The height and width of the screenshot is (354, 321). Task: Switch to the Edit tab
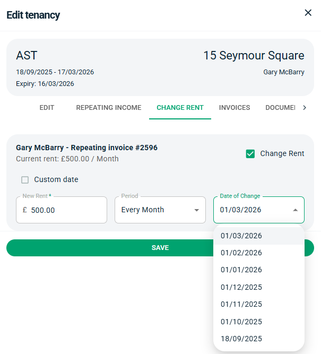[47, 108]
